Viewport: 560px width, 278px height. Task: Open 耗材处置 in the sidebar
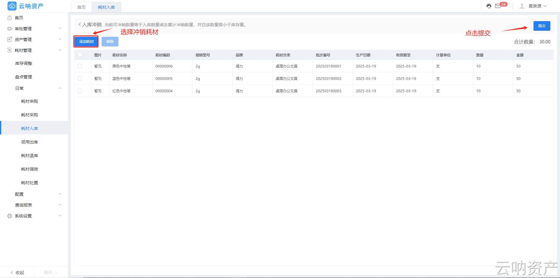click(30, 183)
